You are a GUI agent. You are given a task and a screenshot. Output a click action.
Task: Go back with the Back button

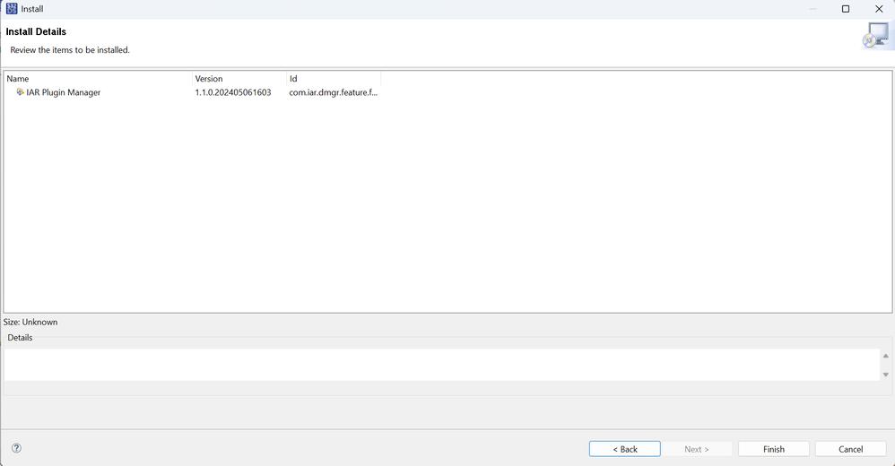click(x=624, y=449)
